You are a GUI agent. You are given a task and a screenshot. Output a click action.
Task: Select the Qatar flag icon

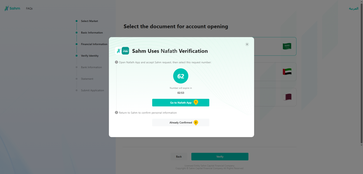pos(287,97)
